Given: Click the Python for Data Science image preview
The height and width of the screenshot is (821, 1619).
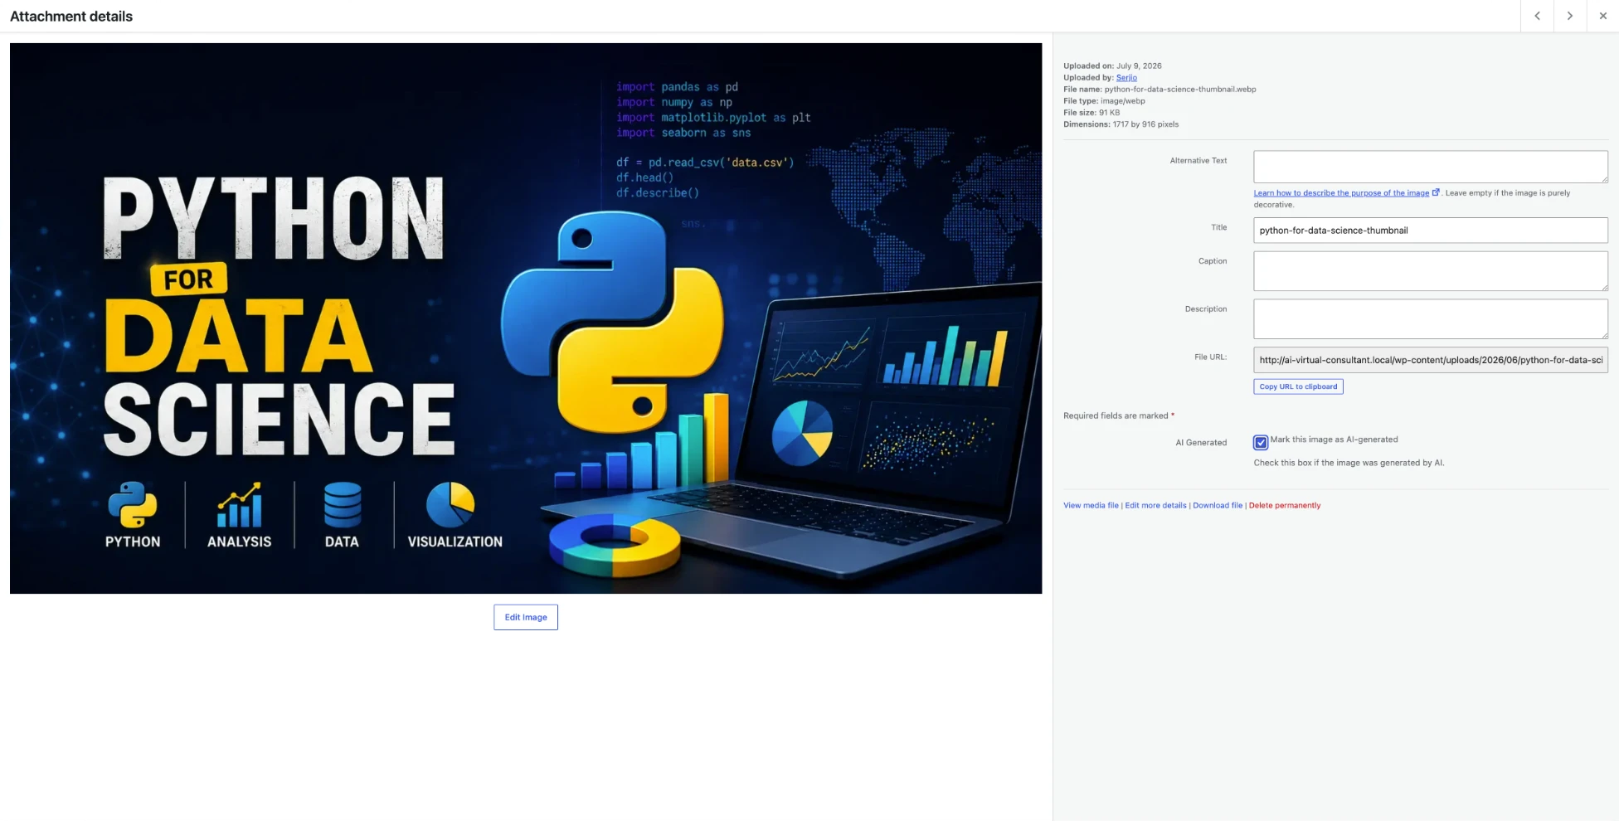Looking at the screenshot, I should [526, 318].
